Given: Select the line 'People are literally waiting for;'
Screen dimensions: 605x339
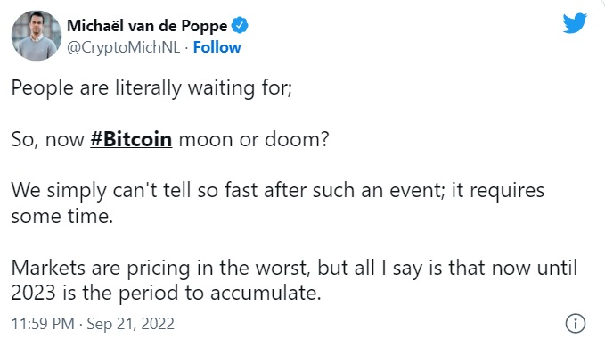Looking at the screenshot, I should [151, 88].
